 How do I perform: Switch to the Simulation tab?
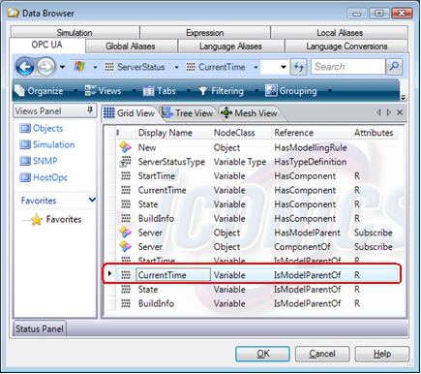(75, 33)
